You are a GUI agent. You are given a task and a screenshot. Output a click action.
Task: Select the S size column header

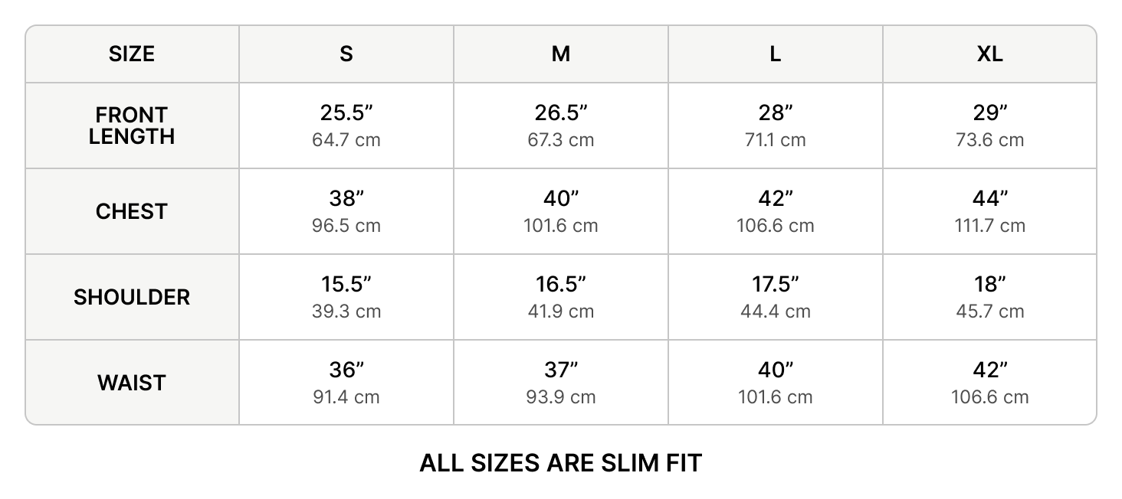pyautogui.click(x=346, y=54)
